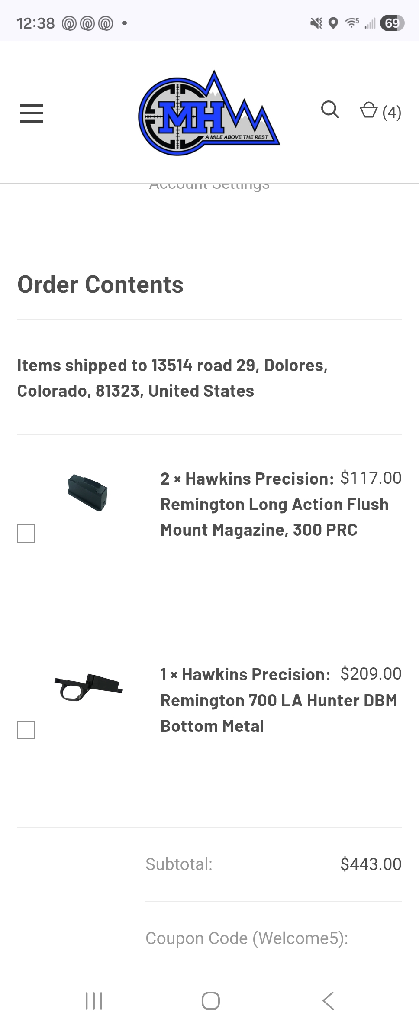Open the hamburger navigation menu
Viewport: 419px width, 1029px height.
click(x=32, y=113)
